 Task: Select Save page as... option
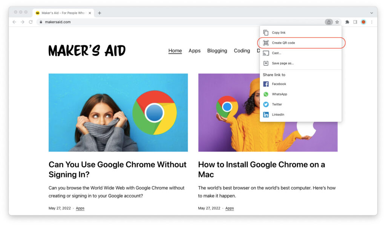(x=300, y=63)
